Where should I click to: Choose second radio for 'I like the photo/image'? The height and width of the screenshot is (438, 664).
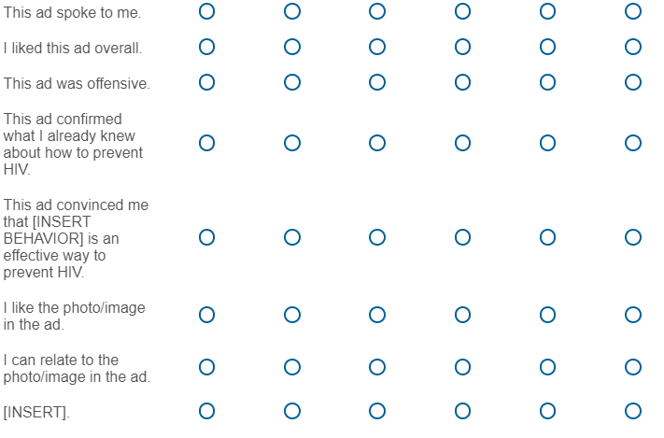(x=292, y=315)
